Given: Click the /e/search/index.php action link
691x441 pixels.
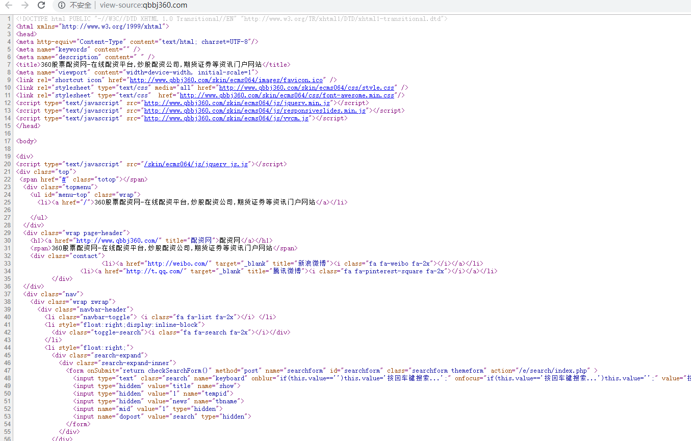Looking at the screenshot, I should 554,371.
